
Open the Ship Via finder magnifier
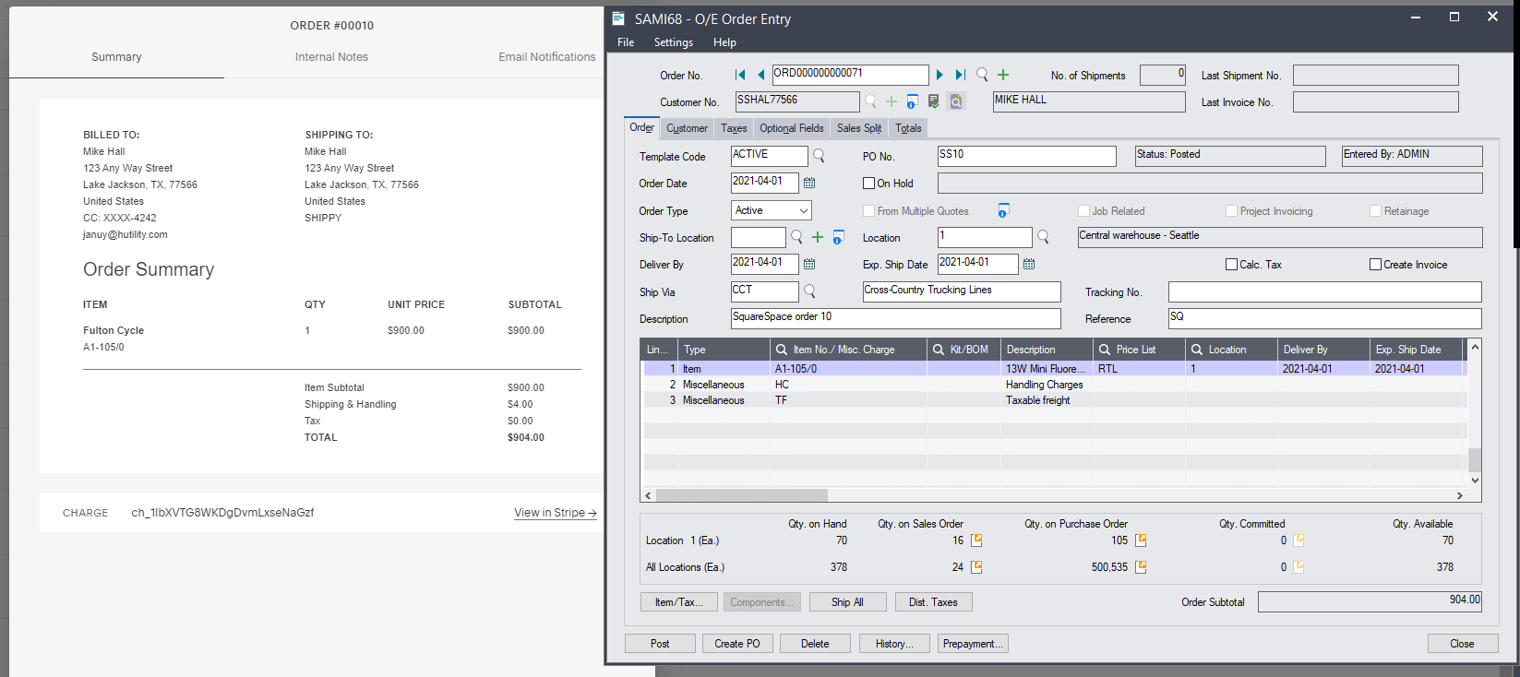809,291
